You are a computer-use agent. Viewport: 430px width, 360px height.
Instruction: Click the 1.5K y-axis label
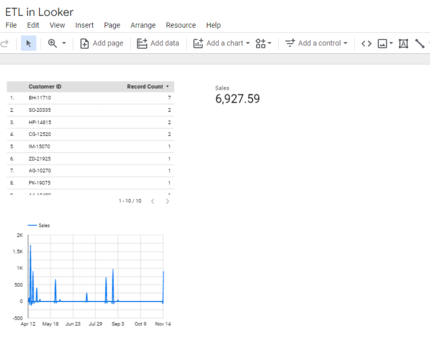click(18, 252)
